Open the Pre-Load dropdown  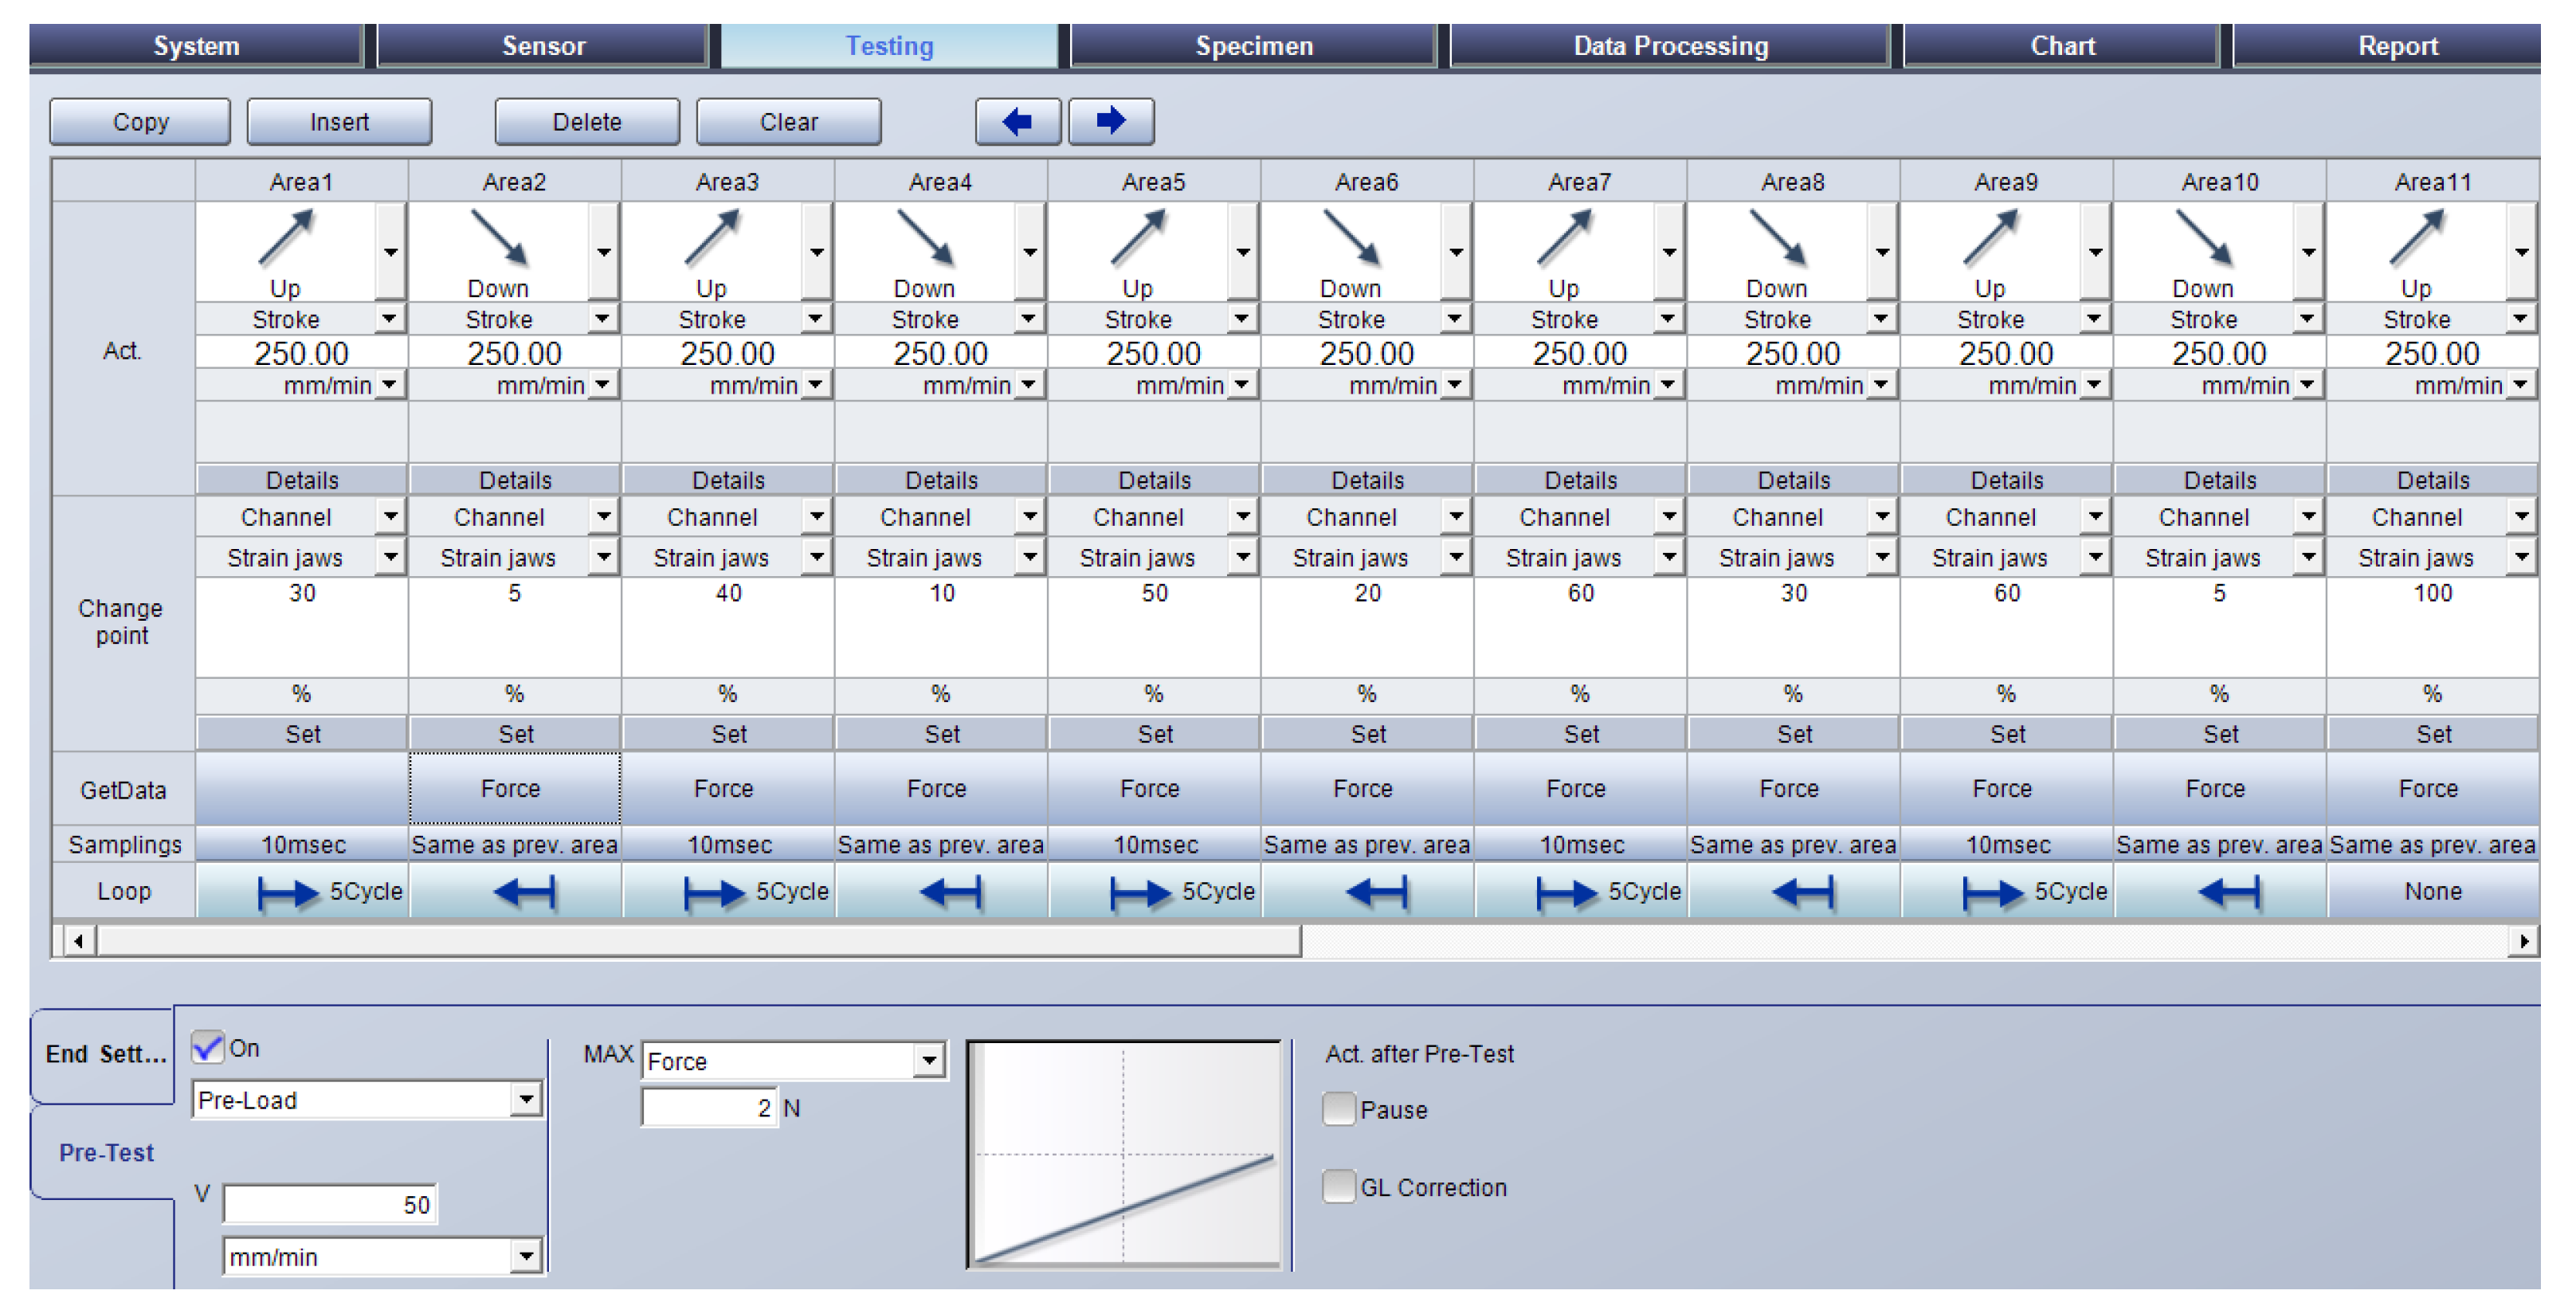pos(525,1100)
